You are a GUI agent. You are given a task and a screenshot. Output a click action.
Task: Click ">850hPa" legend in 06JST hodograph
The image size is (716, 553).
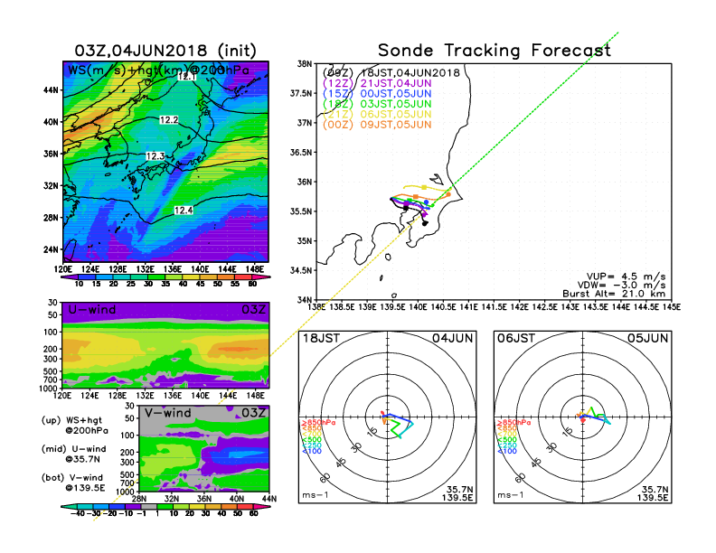[513, 423]
